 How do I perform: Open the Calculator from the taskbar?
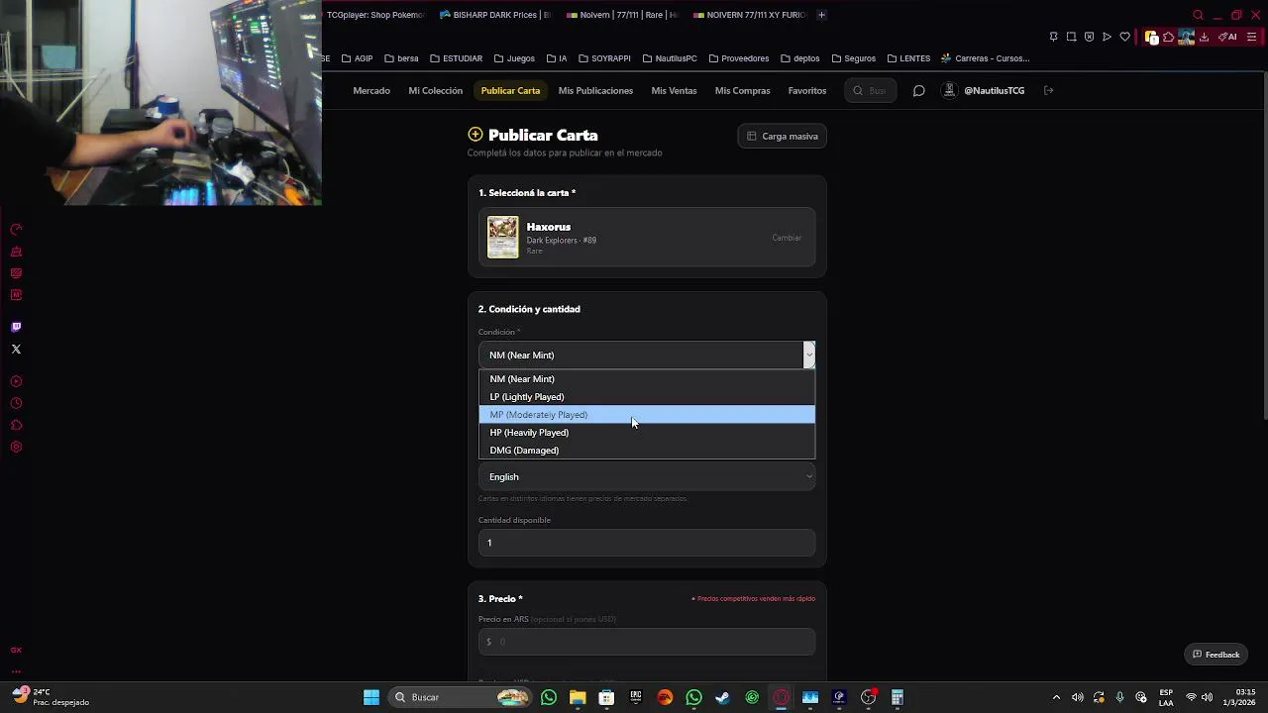point(898,697)
